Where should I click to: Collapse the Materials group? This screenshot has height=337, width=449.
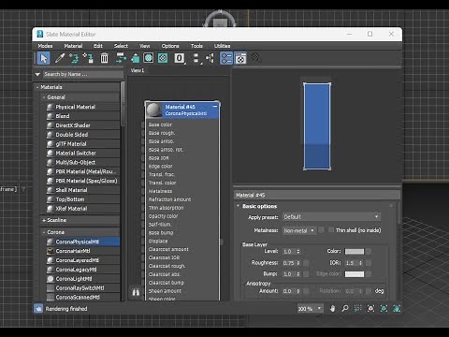pyautogui.click(x=37, y=87)
